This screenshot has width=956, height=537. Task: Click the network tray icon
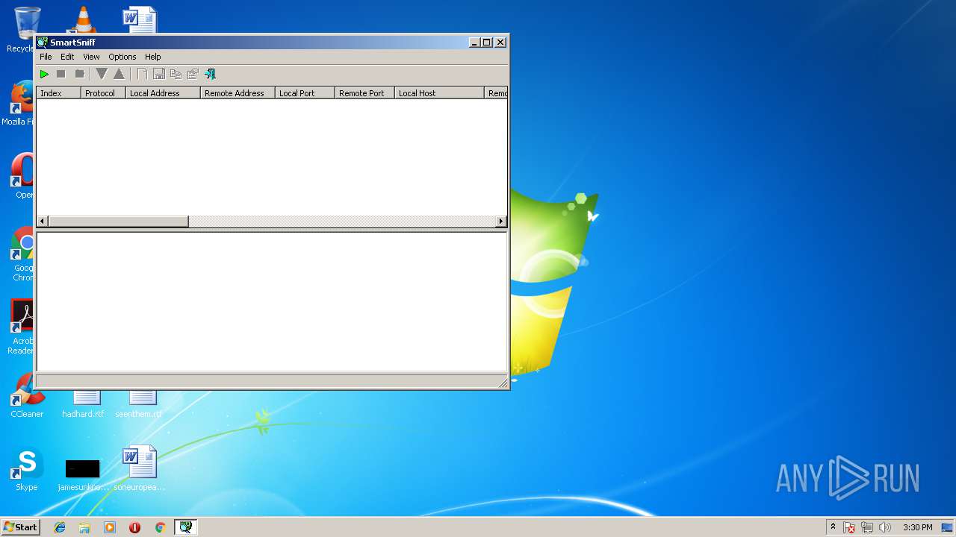[x=867, y=527]
